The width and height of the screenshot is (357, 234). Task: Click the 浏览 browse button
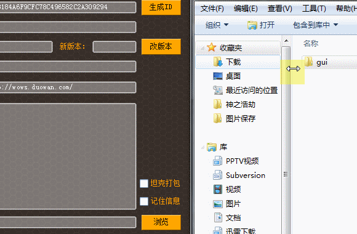161,222
